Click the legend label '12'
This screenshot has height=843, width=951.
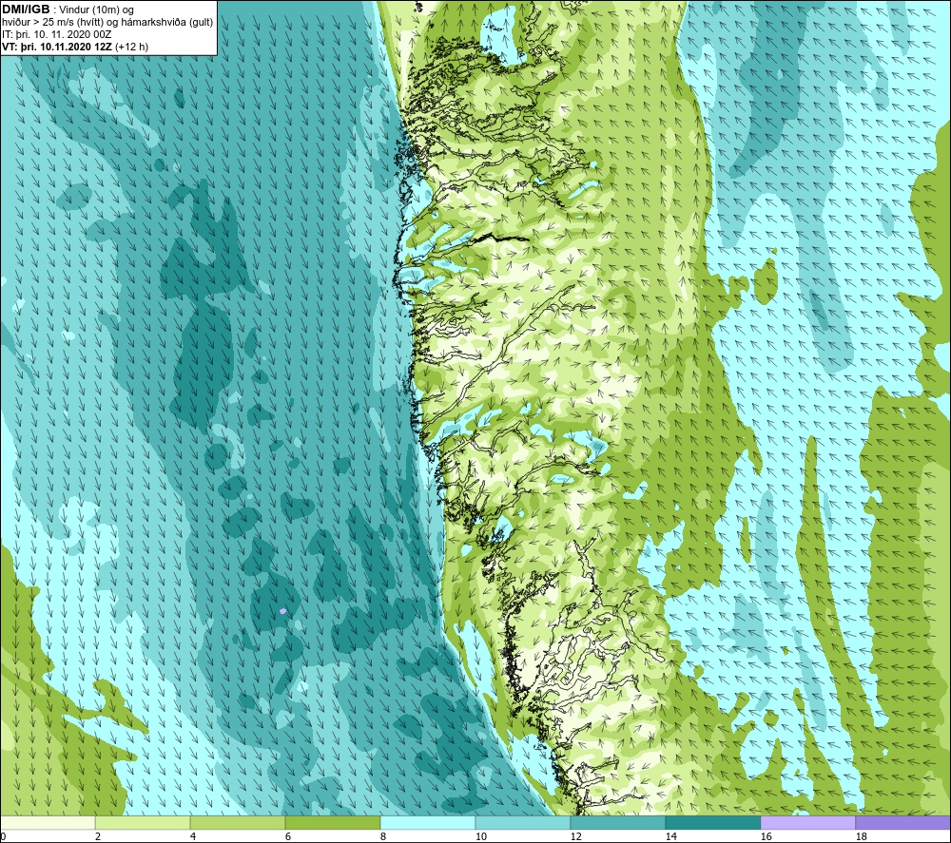576,837
